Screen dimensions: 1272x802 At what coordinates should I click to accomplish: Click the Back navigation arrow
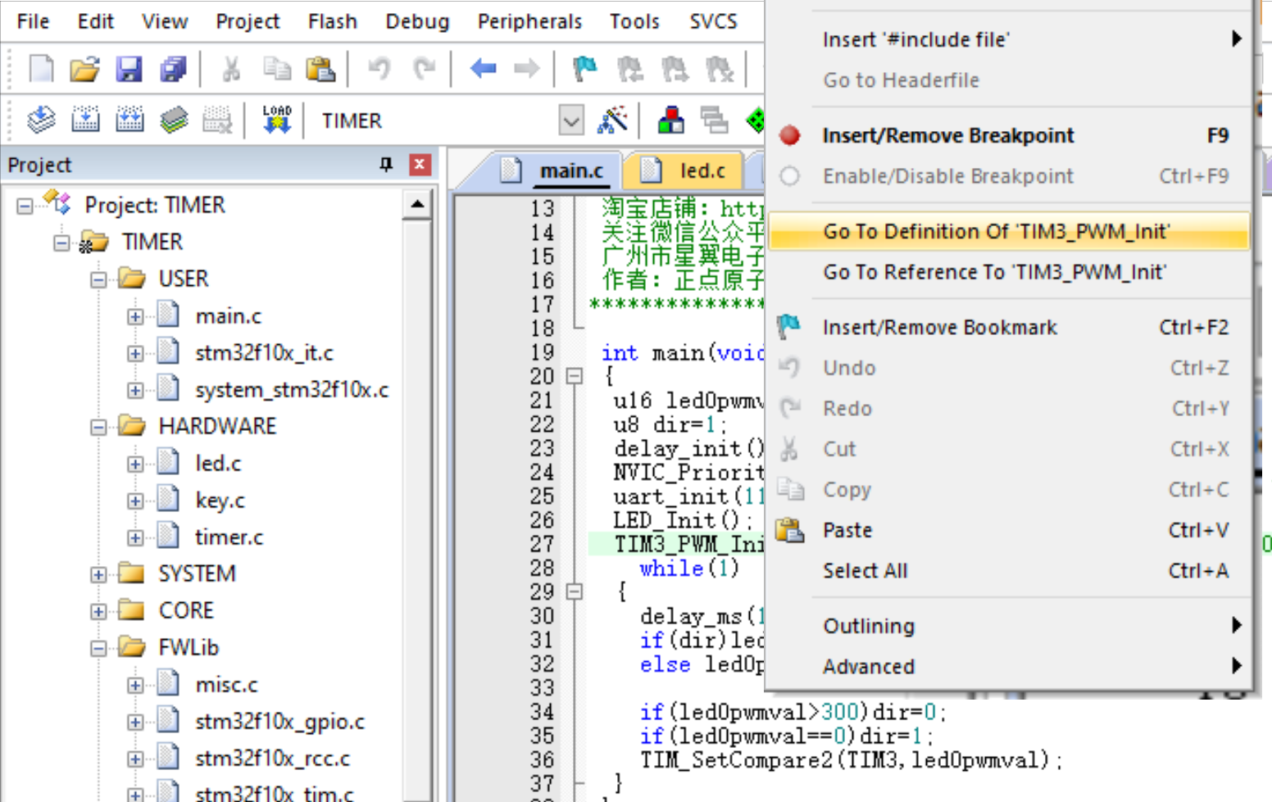483,69
